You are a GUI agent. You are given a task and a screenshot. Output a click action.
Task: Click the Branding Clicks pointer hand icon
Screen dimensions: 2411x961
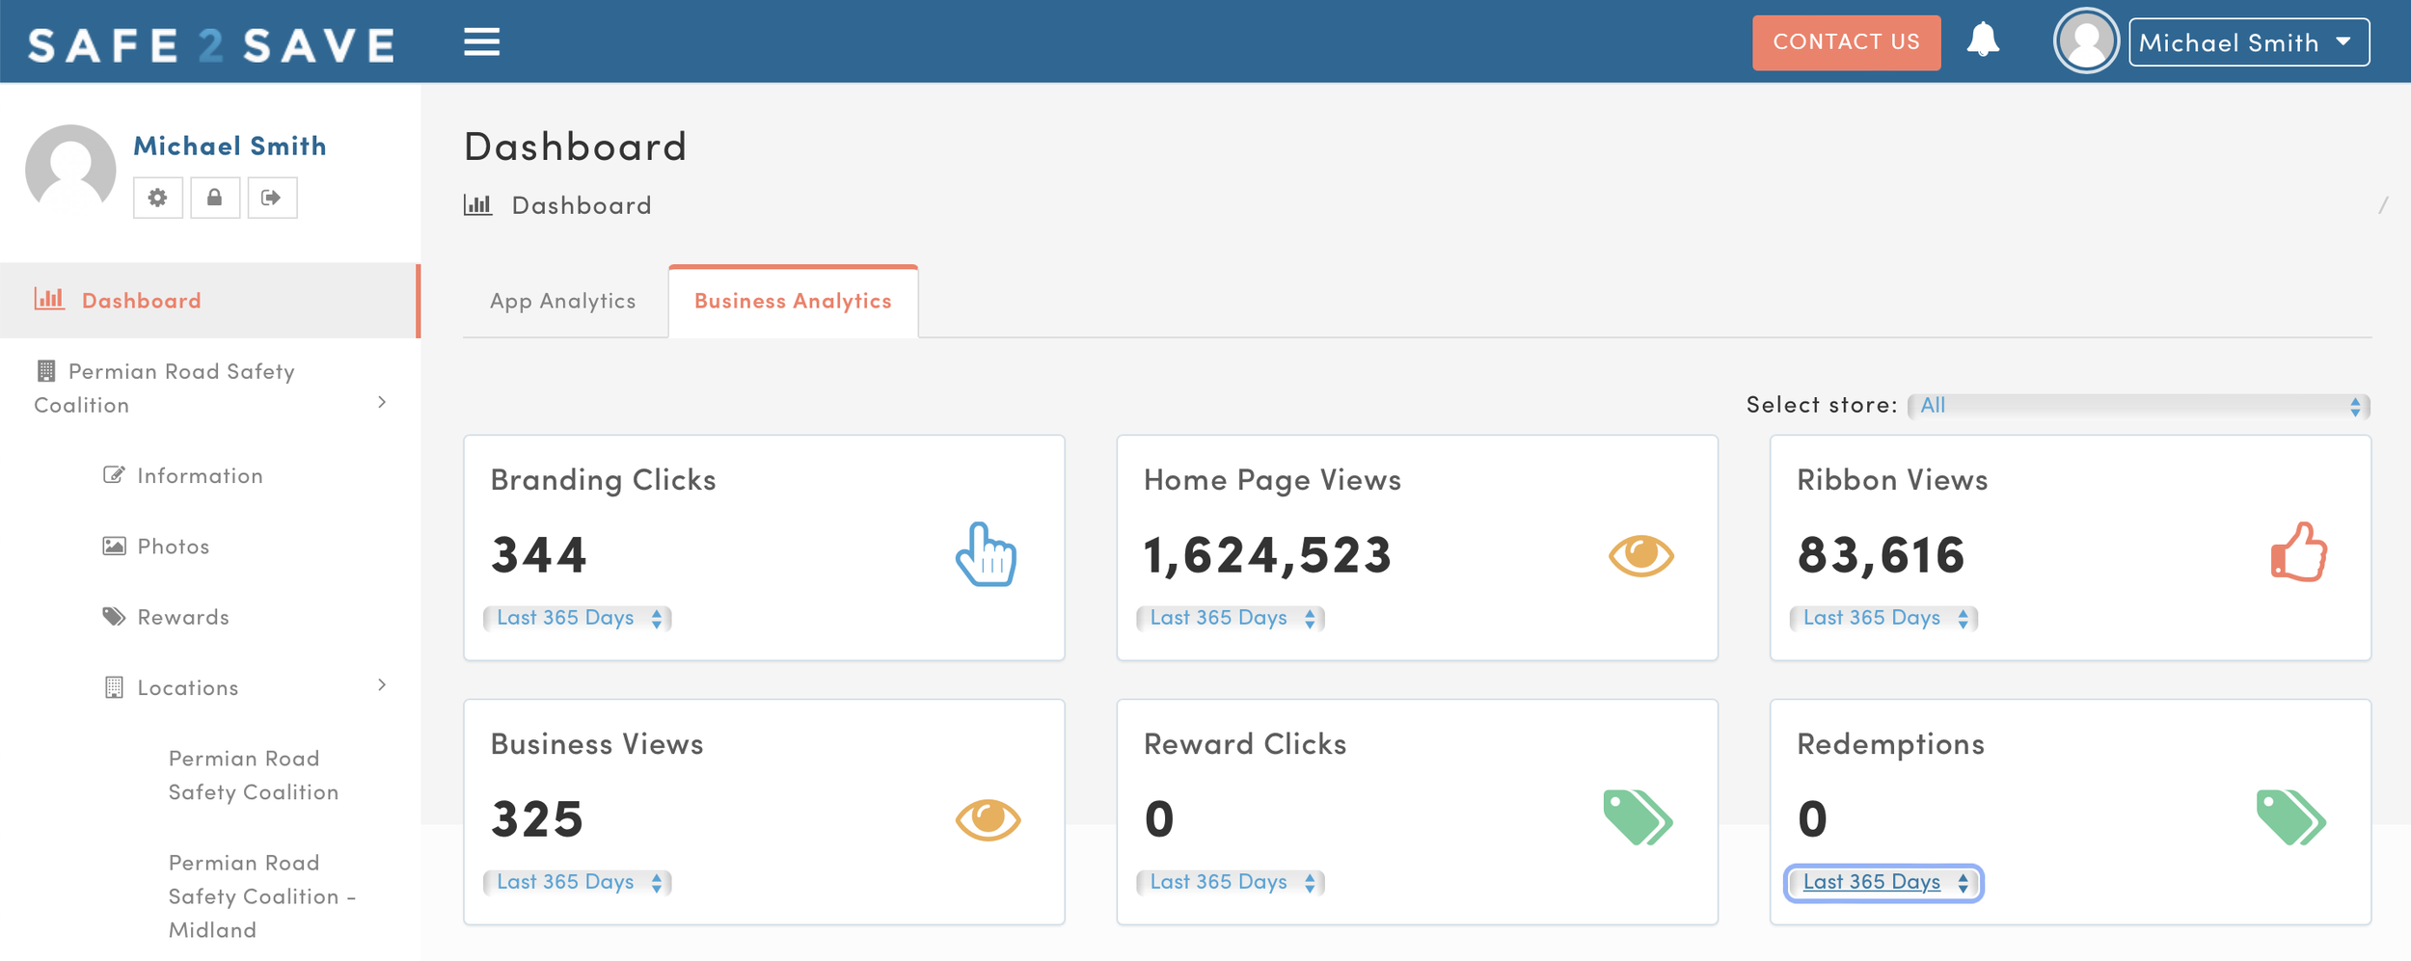click(x=986, y=554)
